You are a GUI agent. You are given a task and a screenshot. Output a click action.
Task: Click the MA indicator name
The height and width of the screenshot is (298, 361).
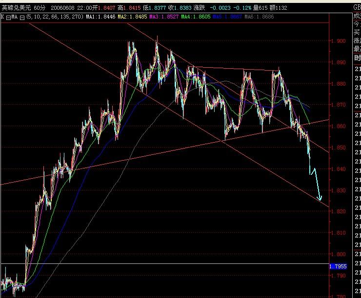tap(14, 17)
